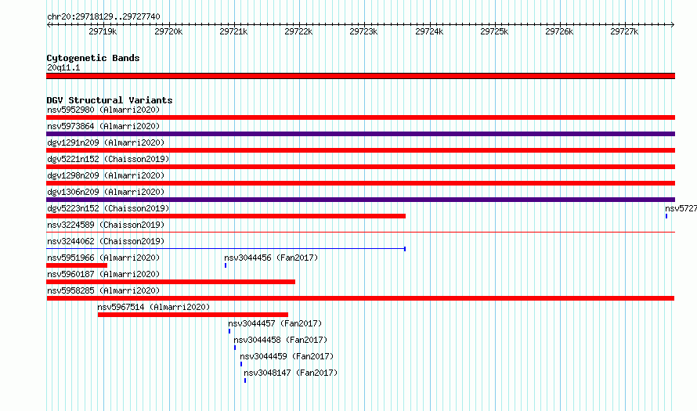Click the blue marker under nsv3048147

[x=245, y=380]
